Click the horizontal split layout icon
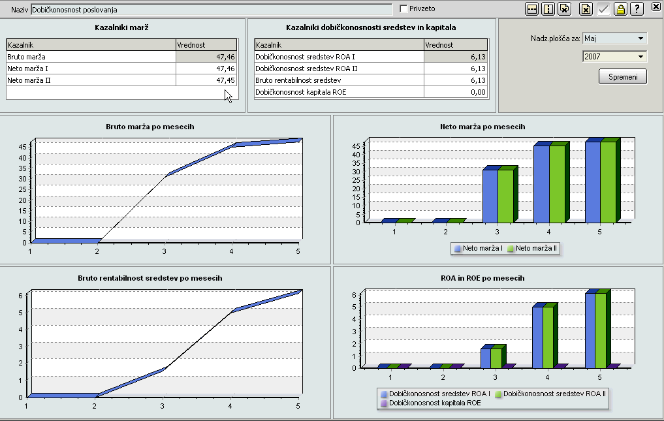This screenshot has width=664, height=421. click(532, 8)
